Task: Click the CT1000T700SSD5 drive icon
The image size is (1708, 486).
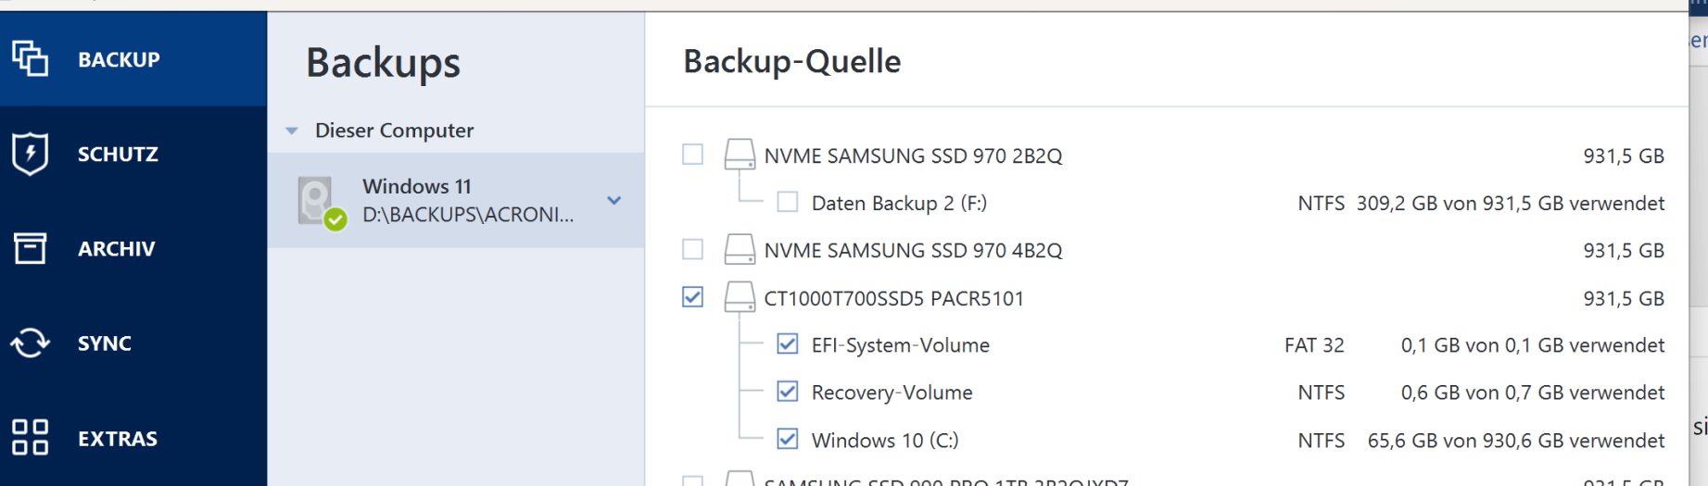Action: click(740, 297)
